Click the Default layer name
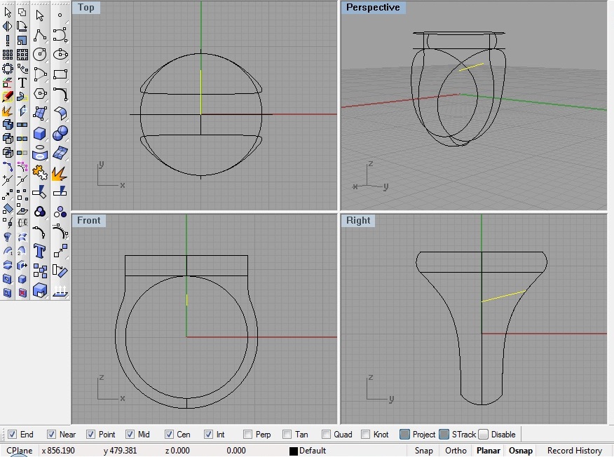 pos(313,451)
